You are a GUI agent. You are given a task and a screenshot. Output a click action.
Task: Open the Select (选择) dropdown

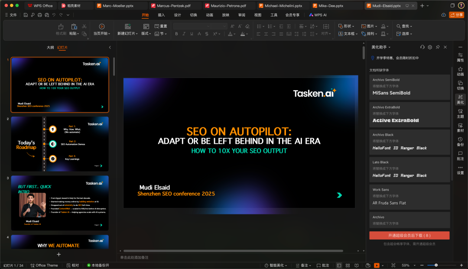click(404, 34)
